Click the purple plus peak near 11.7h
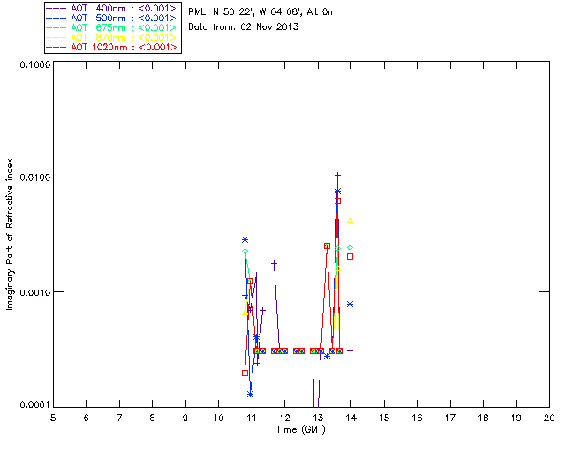Viewport: 565px width, 452px height. (275, 263)
